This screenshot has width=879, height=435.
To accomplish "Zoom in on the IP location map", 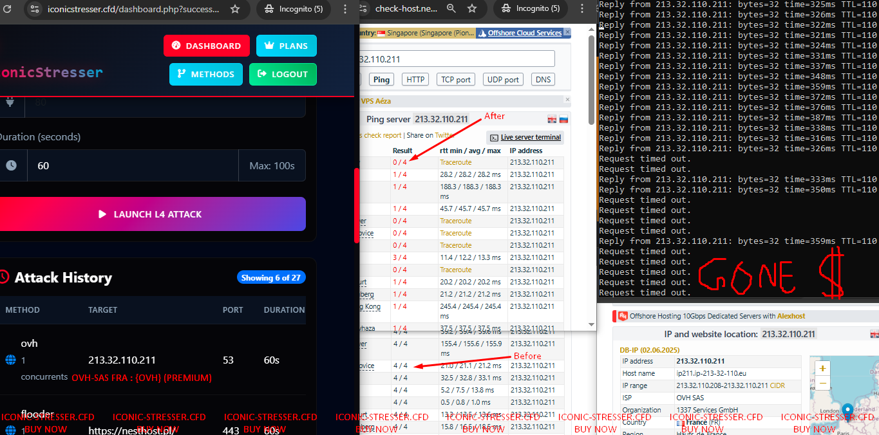I will [x=823, y=369].
